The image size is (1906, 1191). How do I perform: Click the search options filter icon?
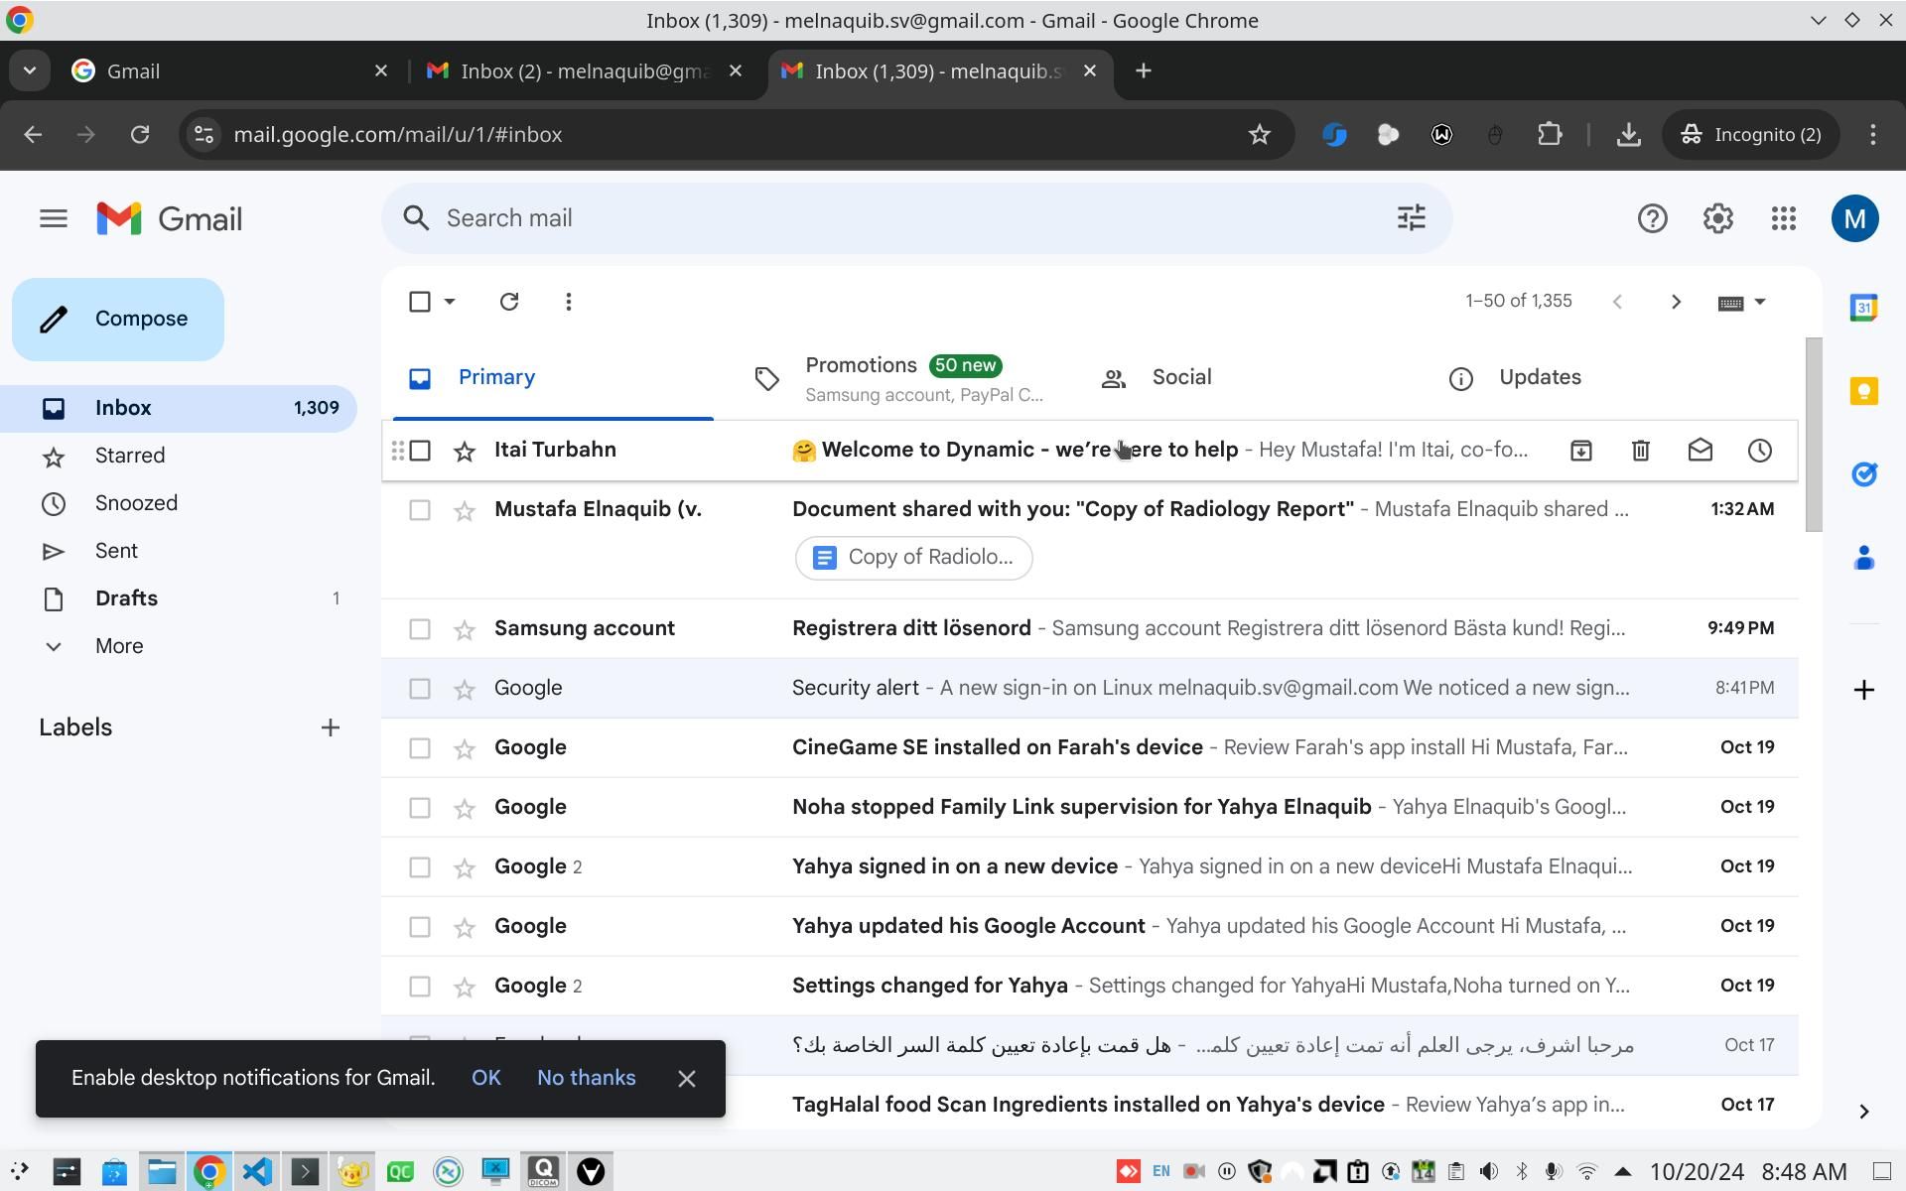click(1411, 218)
